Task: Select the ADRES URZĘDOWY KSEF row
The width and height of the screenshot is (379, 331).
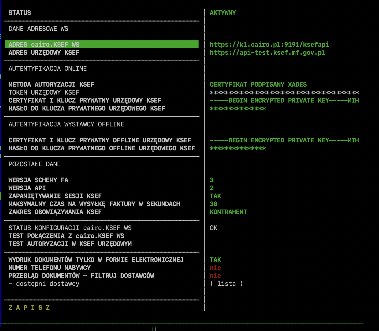Action: coord(44,53)
